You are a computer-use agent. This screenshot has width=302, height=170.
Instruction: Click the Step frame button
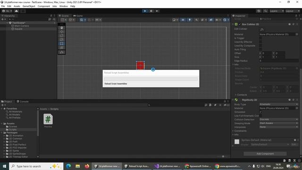[157, 11]
